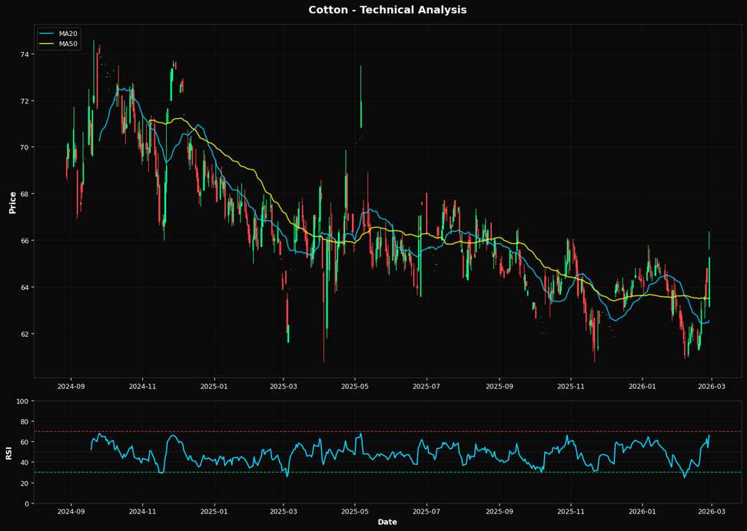Click 2025-01 date label under the RSI chart
The height and width of the screenshot is (531, 747).
point(214,512)
